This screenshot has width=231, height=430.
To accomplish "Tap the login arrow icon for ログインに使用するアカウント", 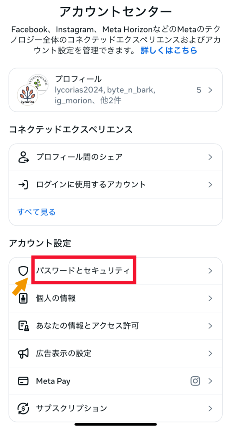I will (23, 185).
